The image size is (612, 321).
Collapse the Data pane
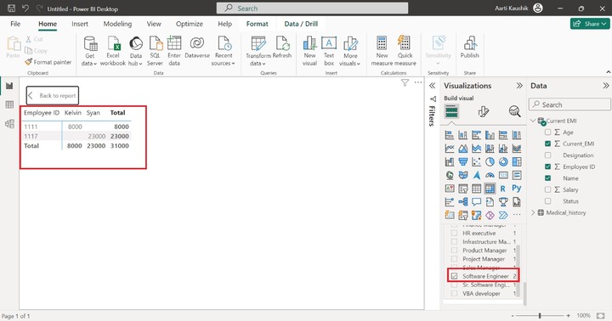coord(605,86)
